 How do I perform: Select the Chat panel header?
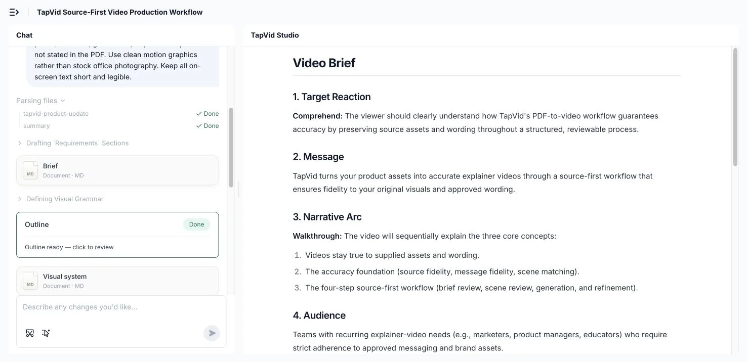24,35
